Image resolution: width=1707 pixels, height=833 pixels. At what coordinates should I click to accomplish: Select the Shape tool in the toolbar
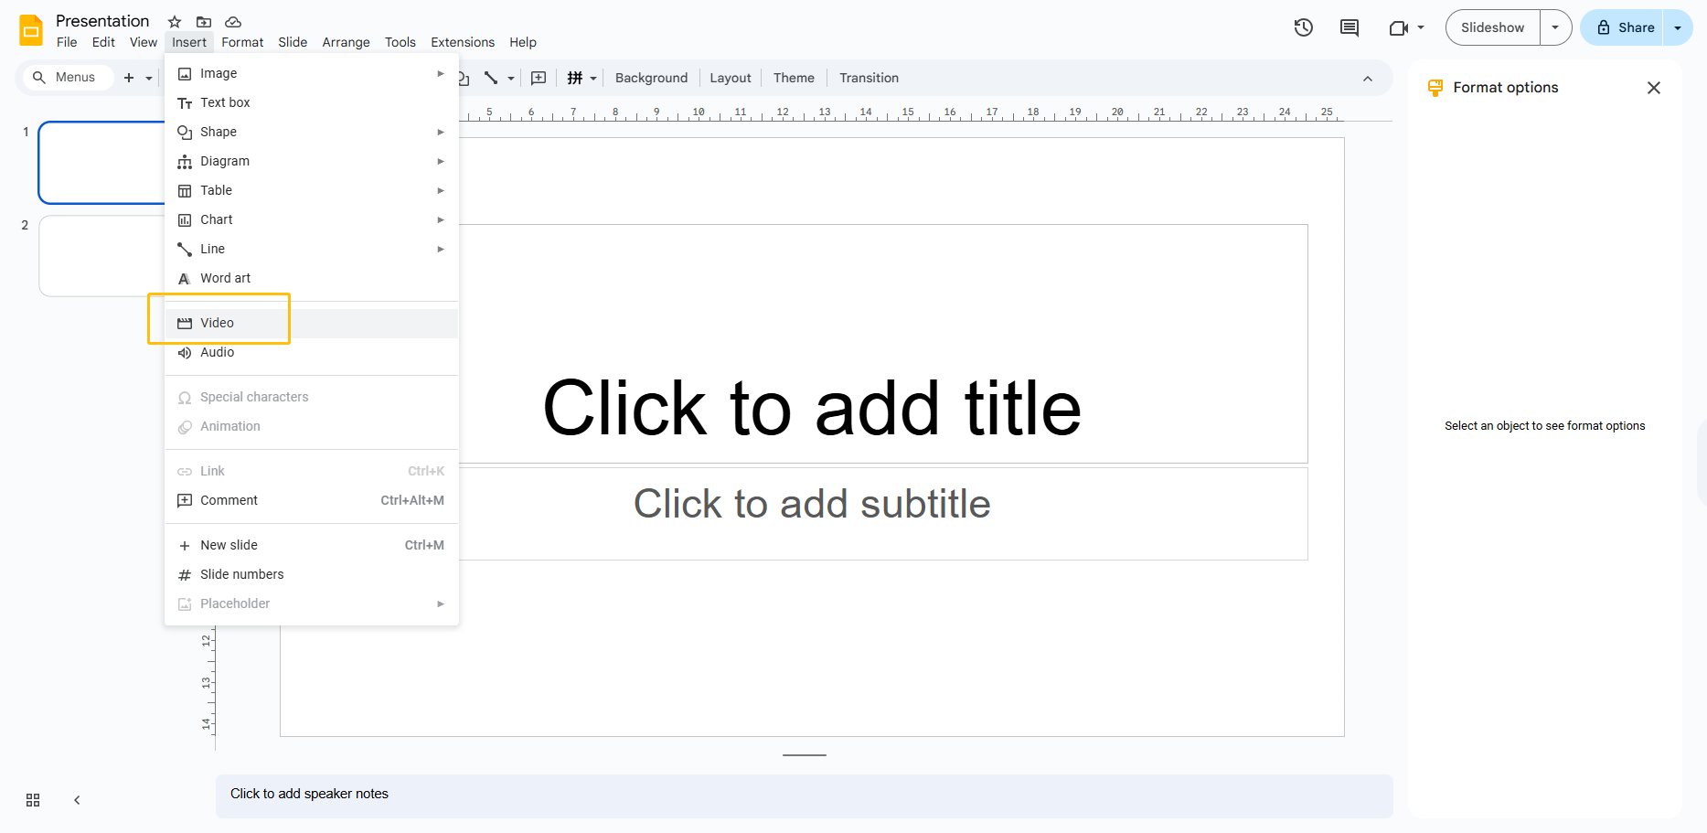coord(462,78)
